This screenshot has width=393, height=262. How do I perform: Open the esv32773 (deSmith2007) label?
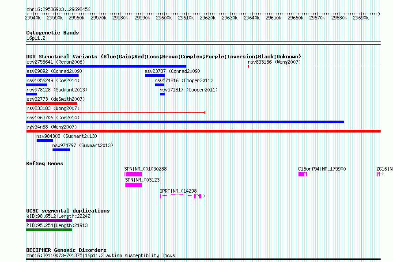coord(56,99)
